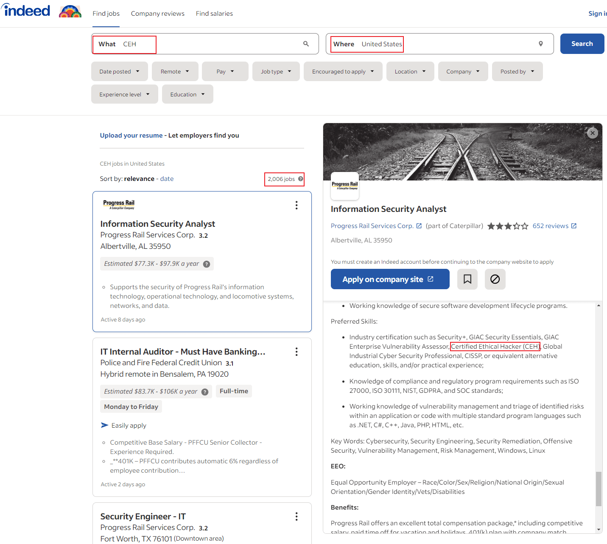Screen dimensions: 607x544
Task: Open Progress Rail Services Corp. company link
Action: (372, 226)
